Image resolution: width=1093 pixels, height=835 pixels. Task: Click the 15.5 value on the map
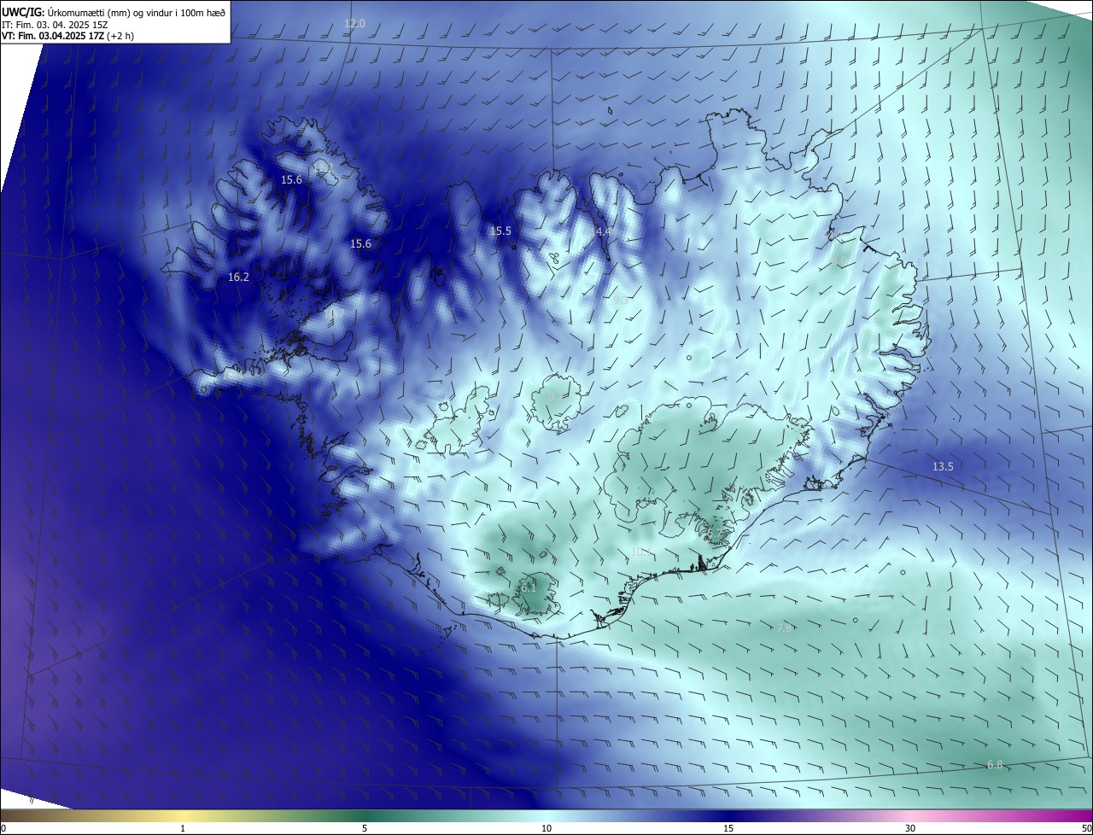coord(500,231)
